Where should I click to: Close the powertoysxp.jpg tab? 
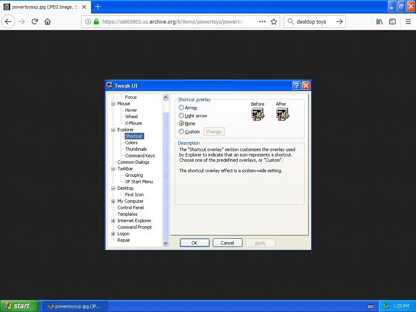tap(84, 7)
